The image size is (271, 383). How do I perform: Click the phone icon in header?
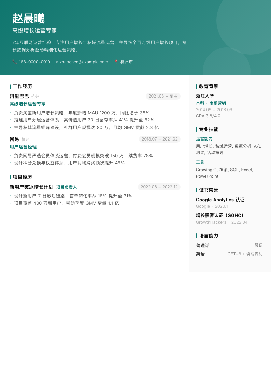click(x=15, y=62)
